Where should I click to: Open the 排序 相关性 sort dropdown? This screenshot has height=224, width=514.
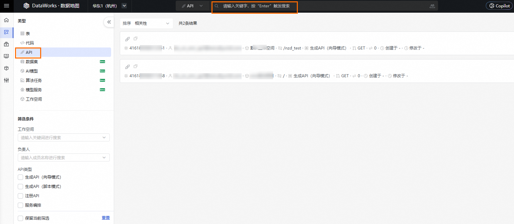pyautogui.click(x=147, y=23)
